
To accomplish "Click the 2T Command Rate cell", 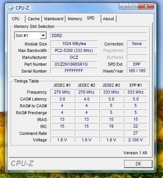I will point(136,133).
